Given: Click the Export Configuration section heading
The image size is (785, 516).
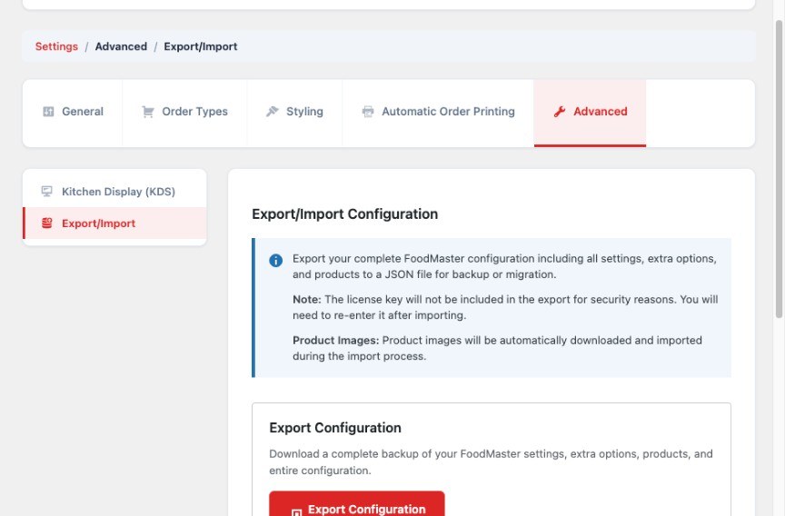Looking at the screenshot, I should coord(335,428).
